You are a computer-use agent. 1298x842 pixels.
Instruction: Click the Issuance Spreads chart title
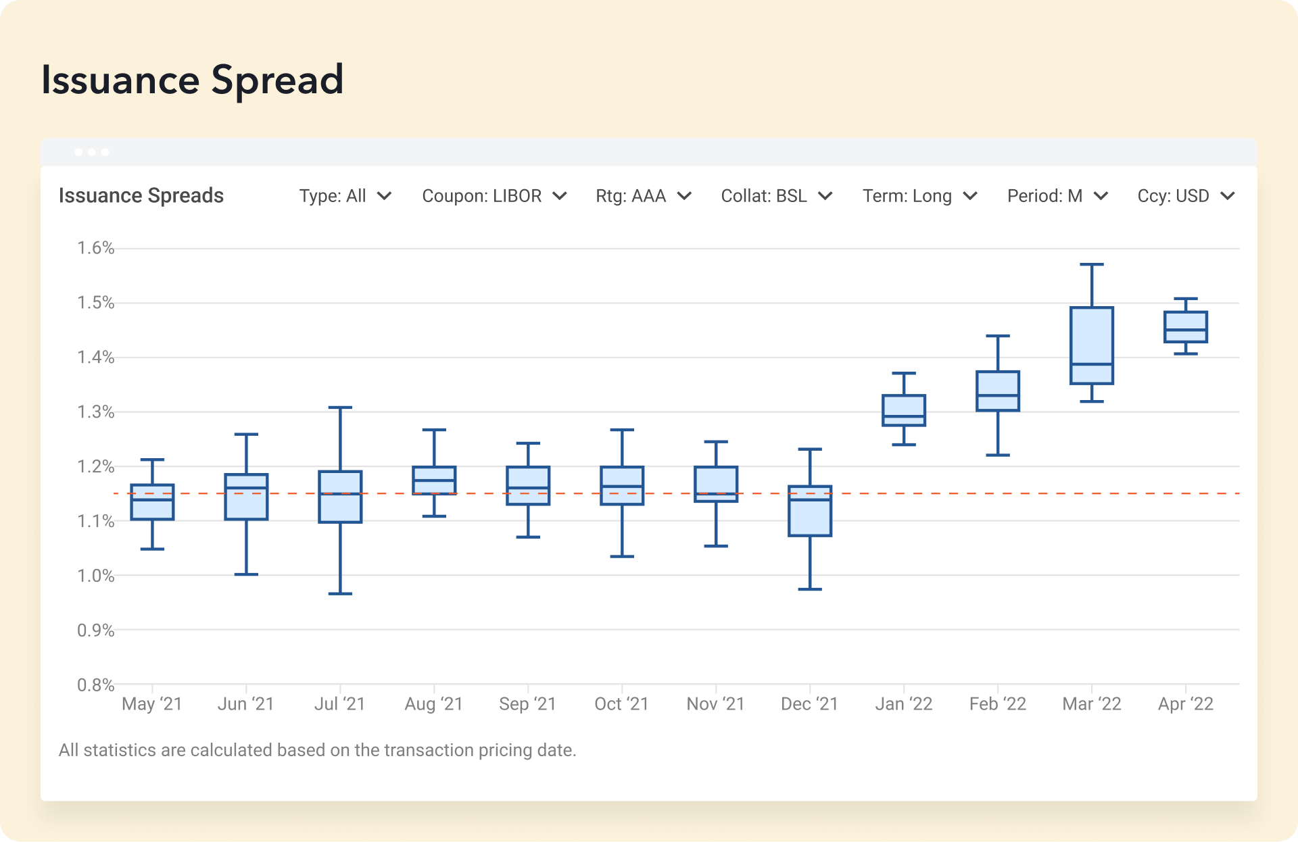coord(141,196)
